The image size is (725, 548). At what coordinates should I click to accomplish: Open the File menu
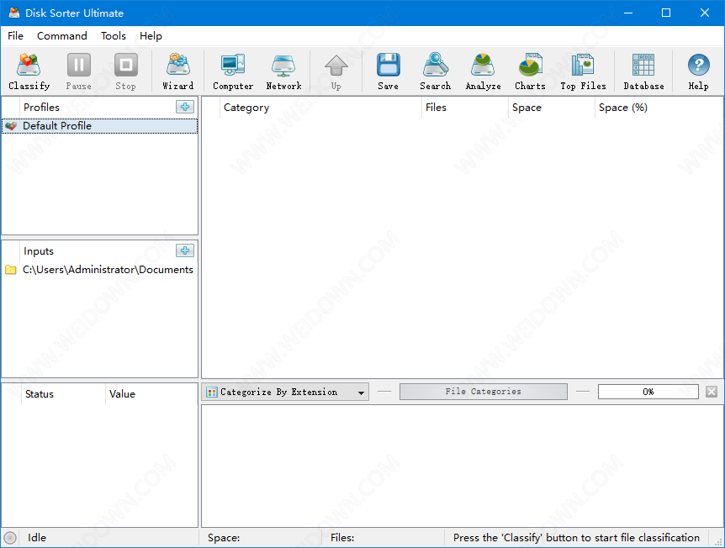click(x=15, y=36)
